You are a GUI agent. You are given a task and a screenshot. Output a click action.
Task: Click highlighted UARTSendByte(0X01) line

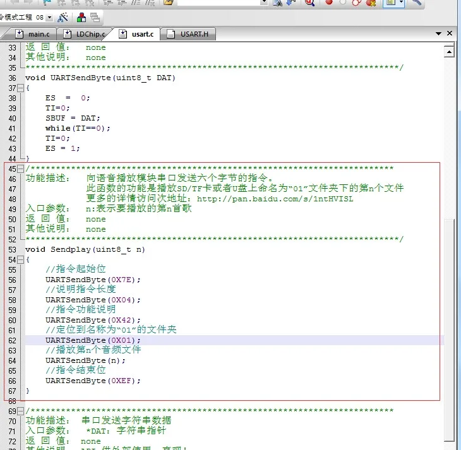[x=93, y=340]
